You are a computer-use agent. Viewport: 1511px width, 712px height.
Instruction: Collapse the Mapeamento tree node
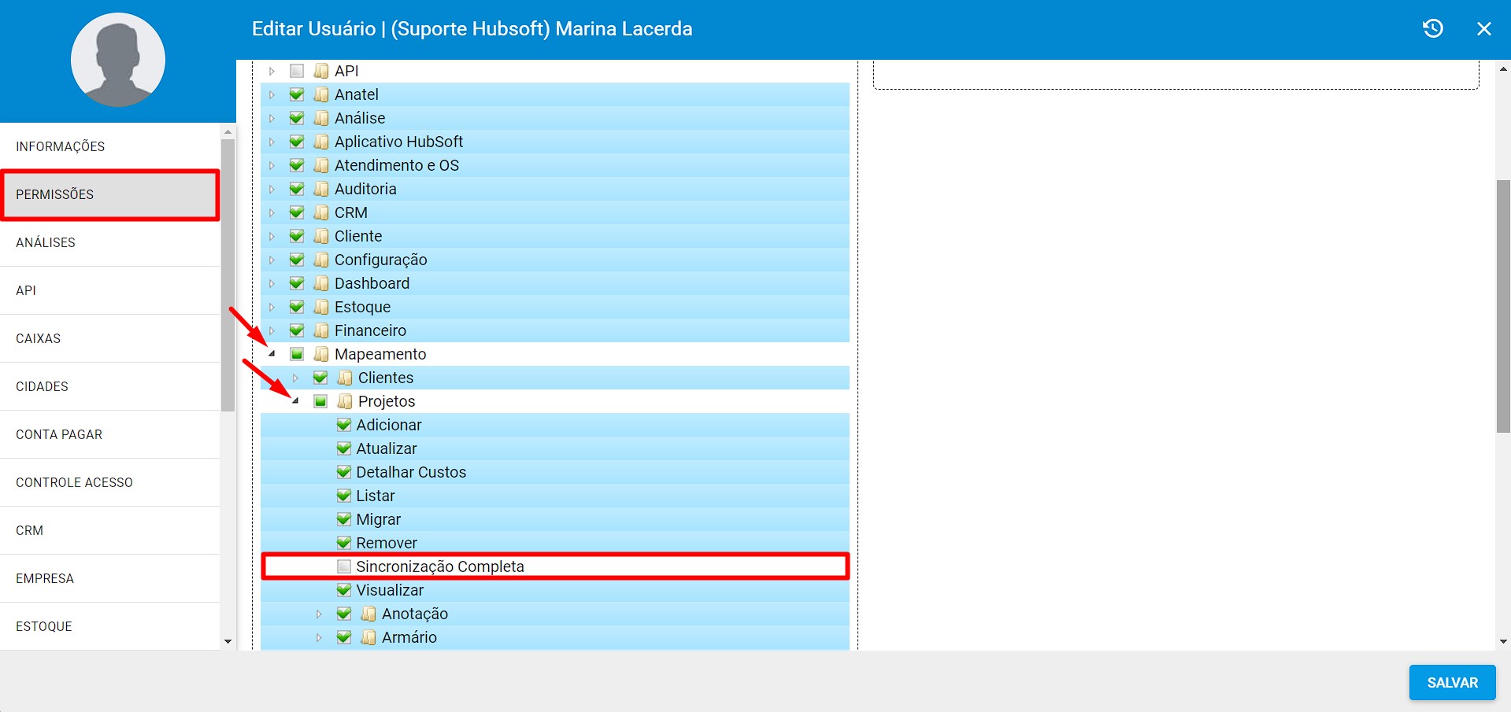(x=272, y=354)
